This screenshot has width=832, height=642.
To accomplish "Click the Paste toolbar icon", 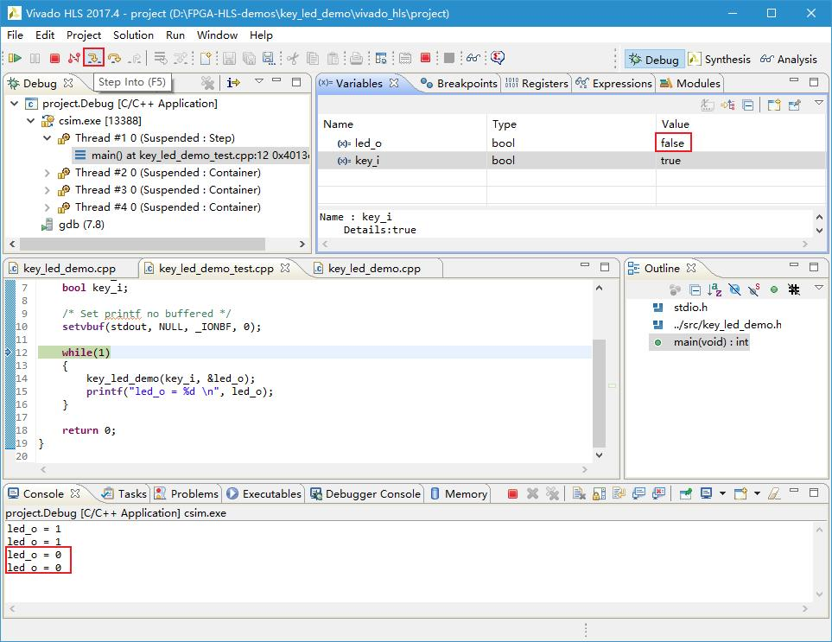I will pos(333,58).
